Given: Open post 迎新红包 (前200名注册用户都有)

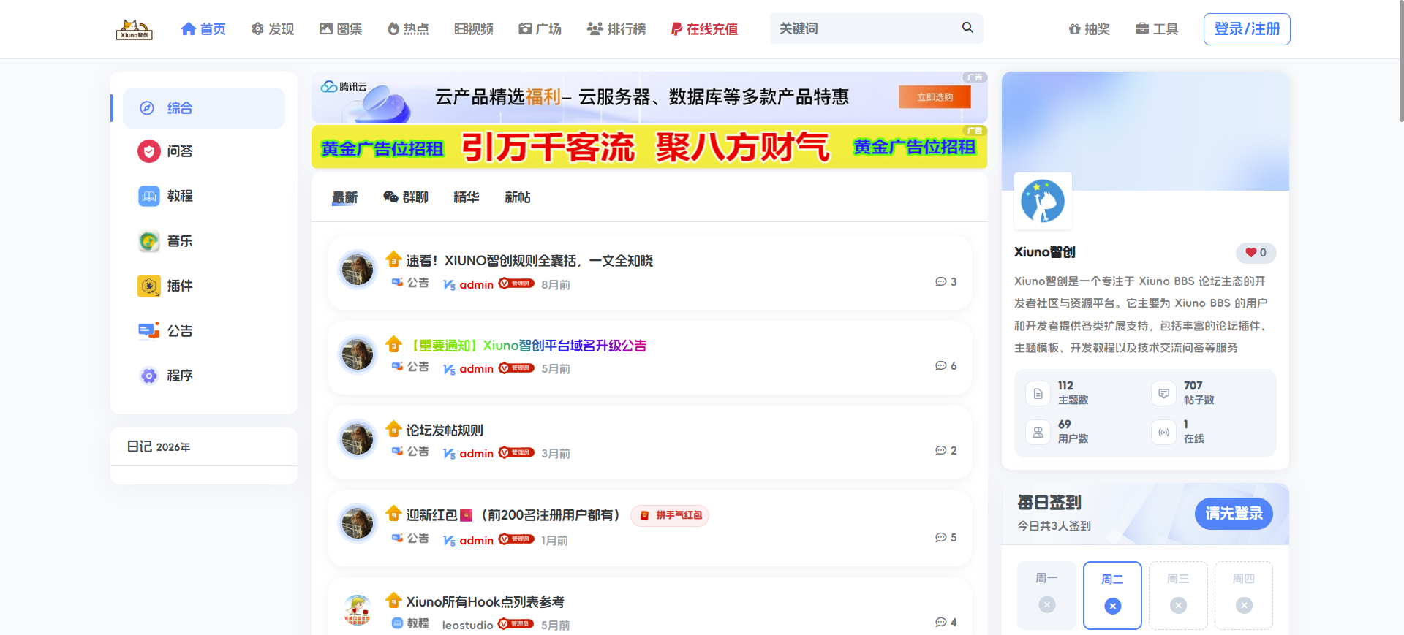Looking at the screenshot, I should (514, 515).
